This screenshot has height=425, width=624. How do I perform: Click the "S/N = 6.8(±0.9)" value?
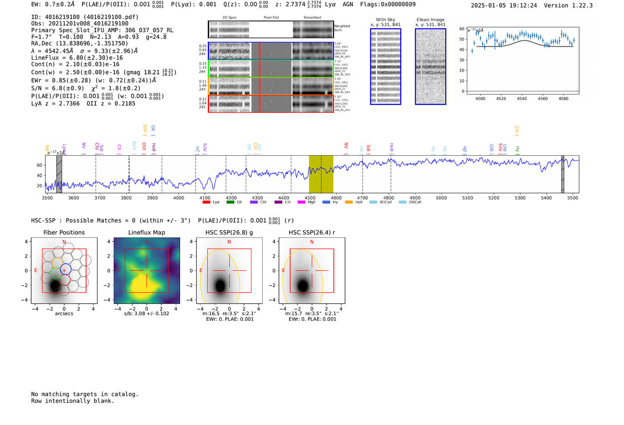coord(57,88)
